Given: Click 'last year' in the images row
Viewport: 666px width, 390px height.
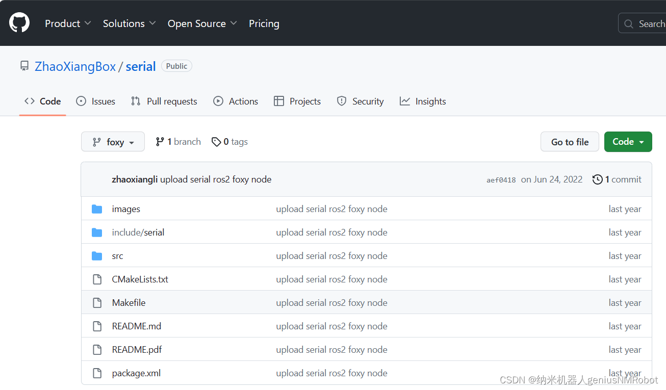Looking at the screenshot, I should pyautogui.click(x=625, y=209).
